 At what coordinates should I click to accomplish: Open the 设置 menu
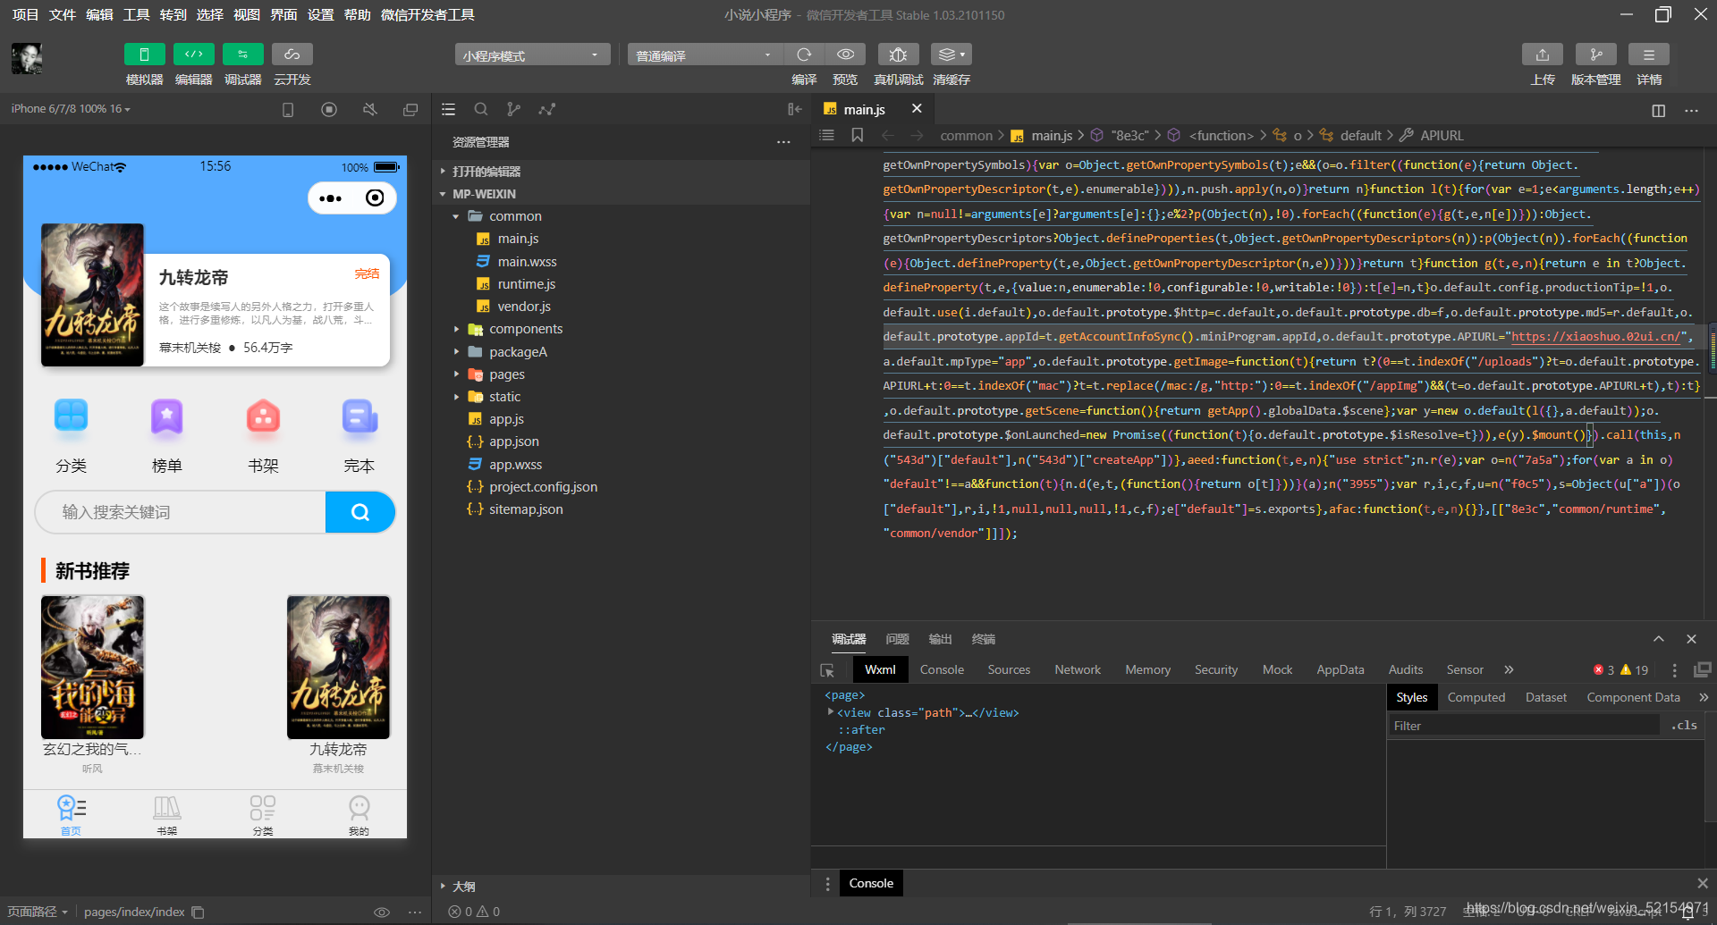pyautogui.click(x=320, y=15)
